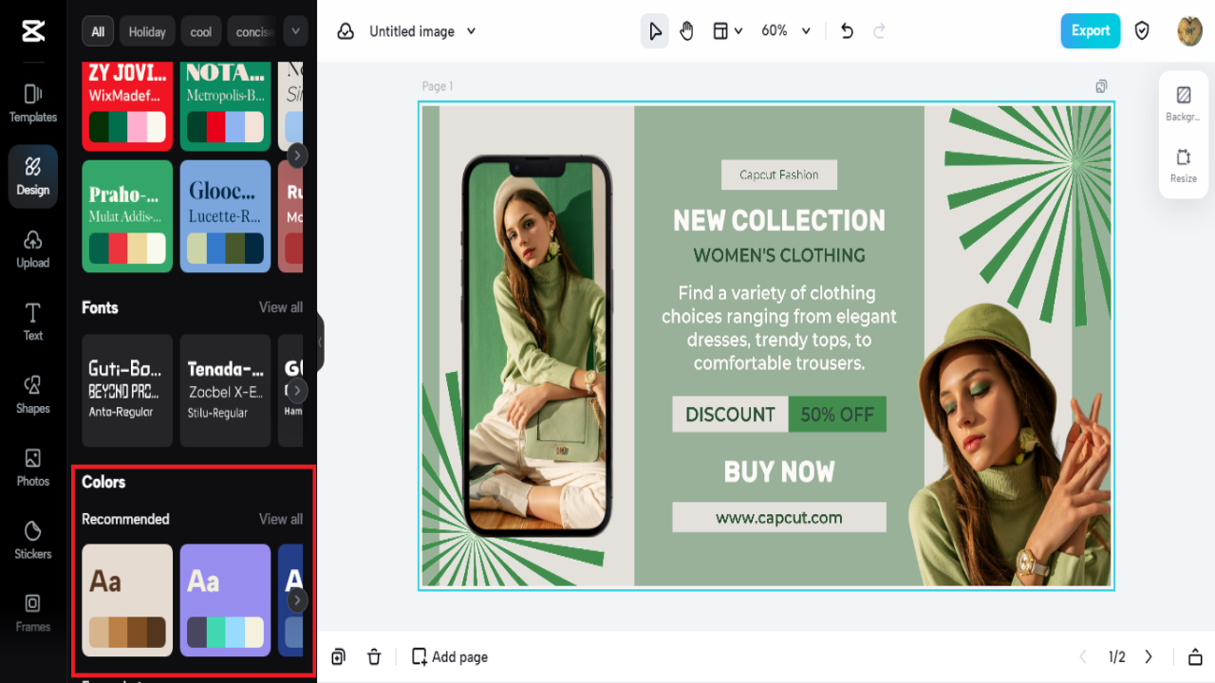
Task: Activate the Select pointer tool
Action: tap(655, 31)
